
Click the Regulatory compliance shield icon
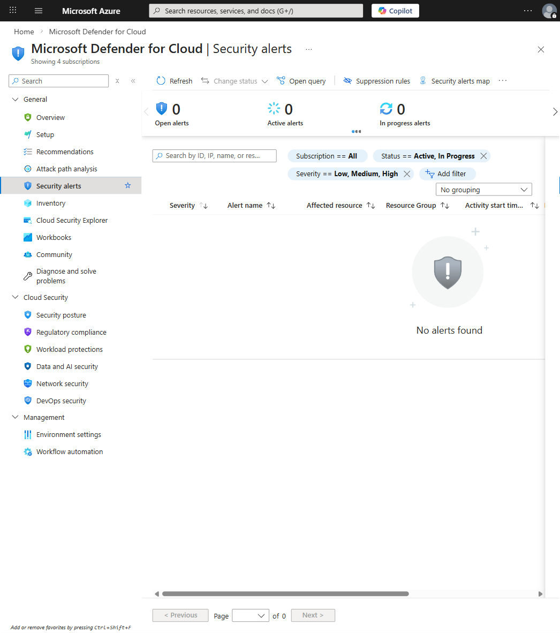click(x=28, y=332)
